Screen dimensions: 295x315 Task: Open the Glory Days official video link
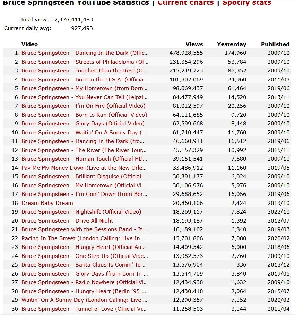(83, 124)
